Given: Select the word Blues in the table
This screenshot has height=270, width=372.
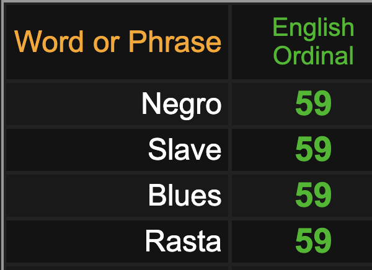Looking at the screenshot, I should click(x=185, y=196).
